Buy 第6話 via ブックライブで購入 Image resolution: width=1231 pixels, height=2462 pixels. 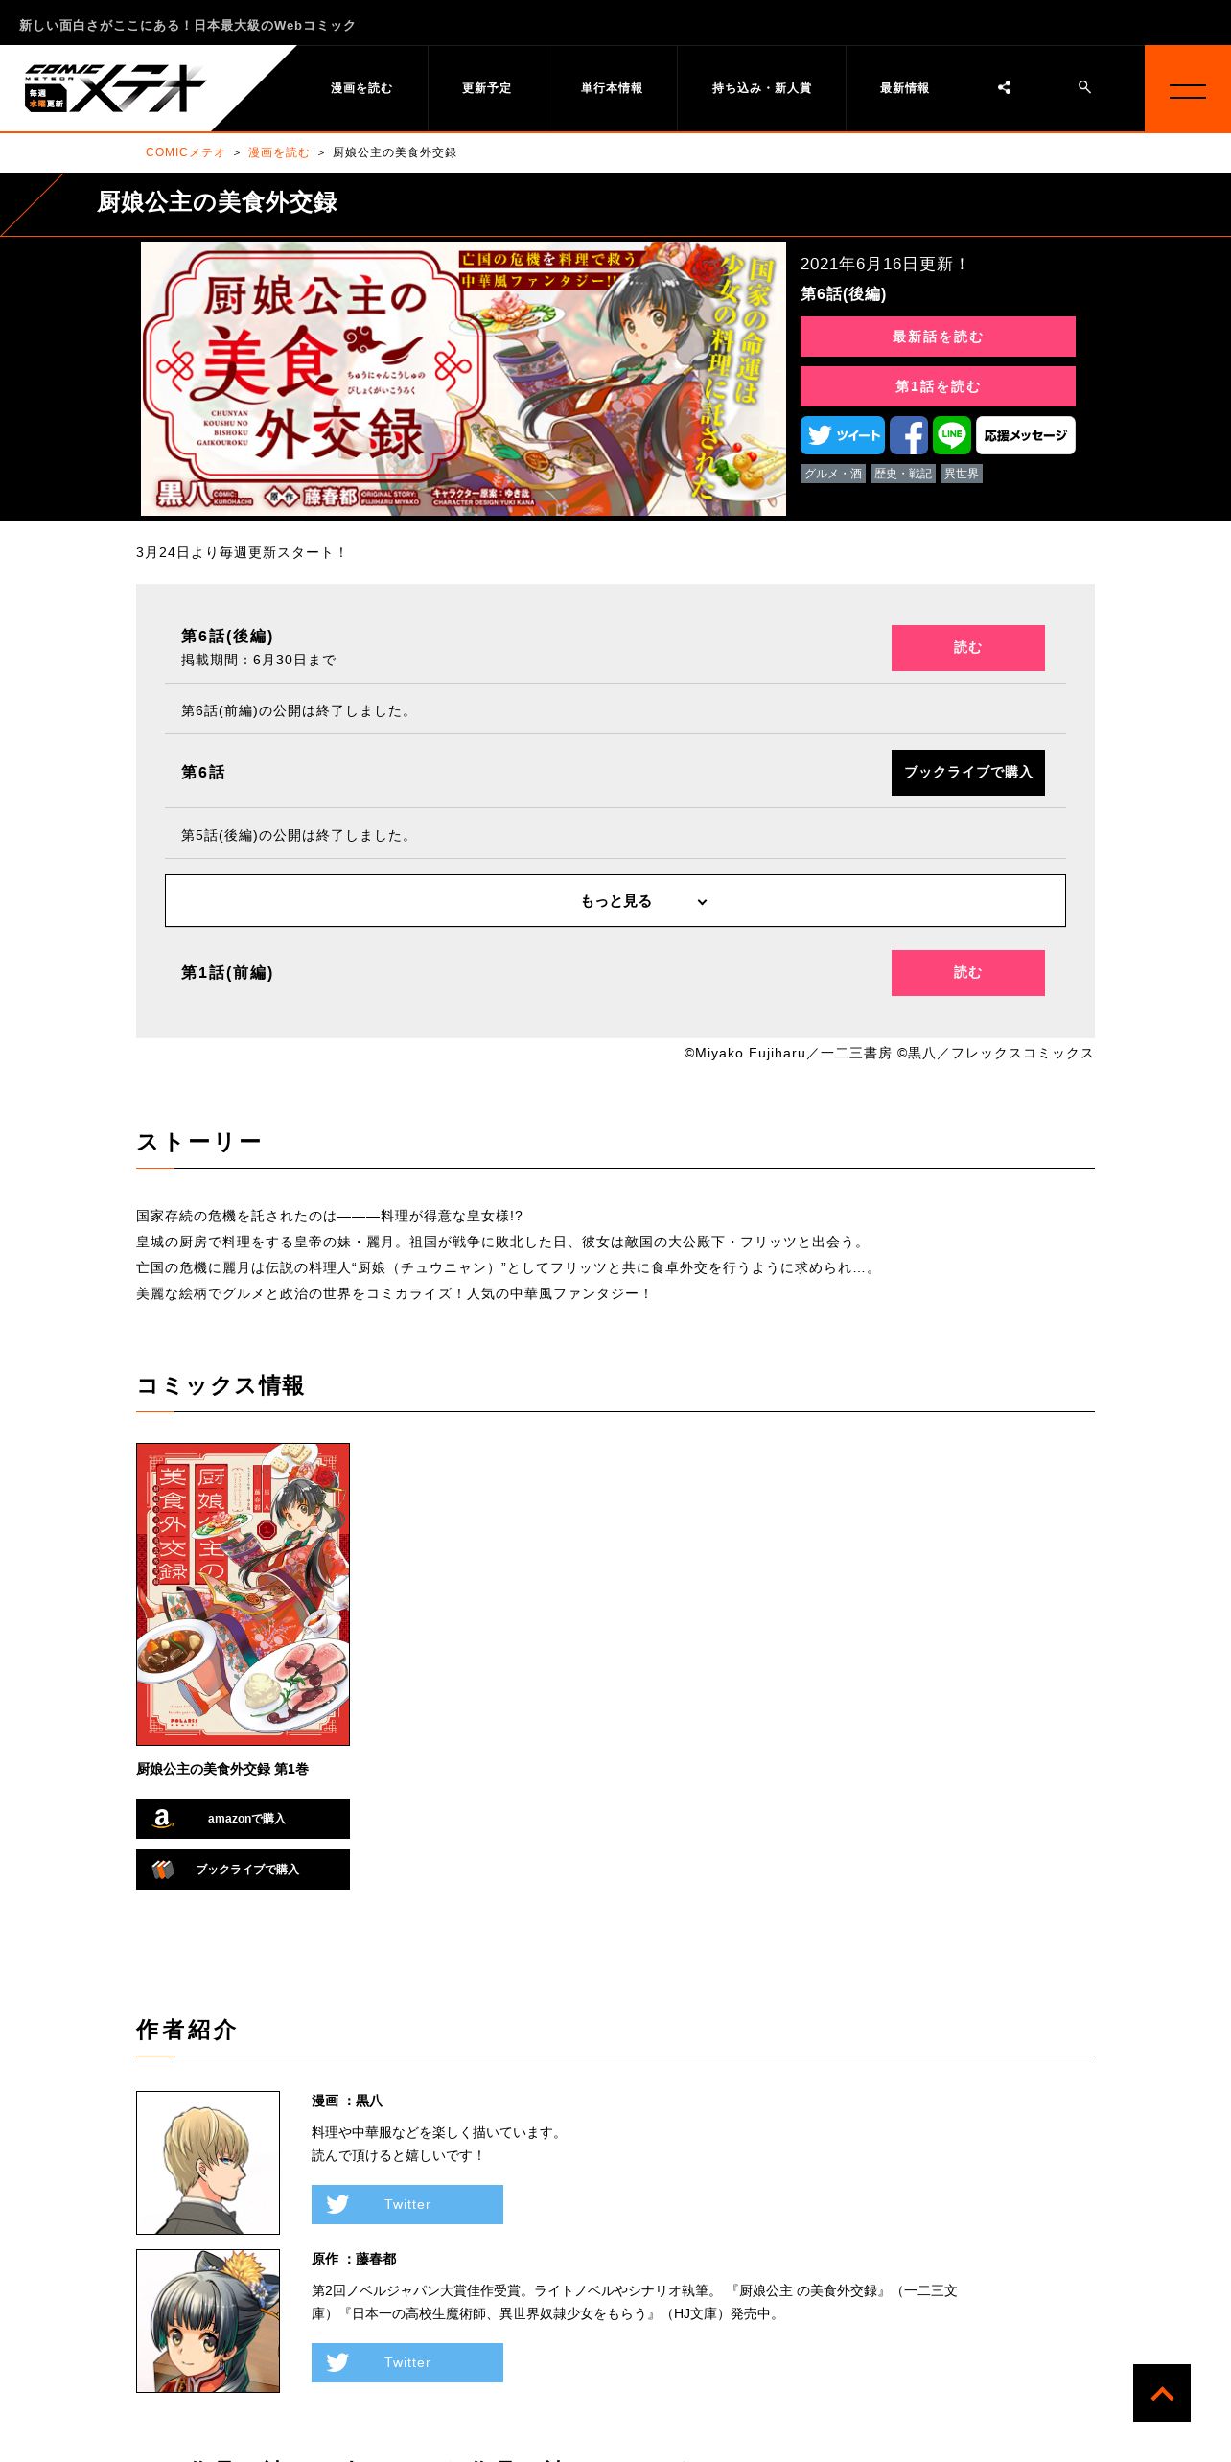pos(968,773)
